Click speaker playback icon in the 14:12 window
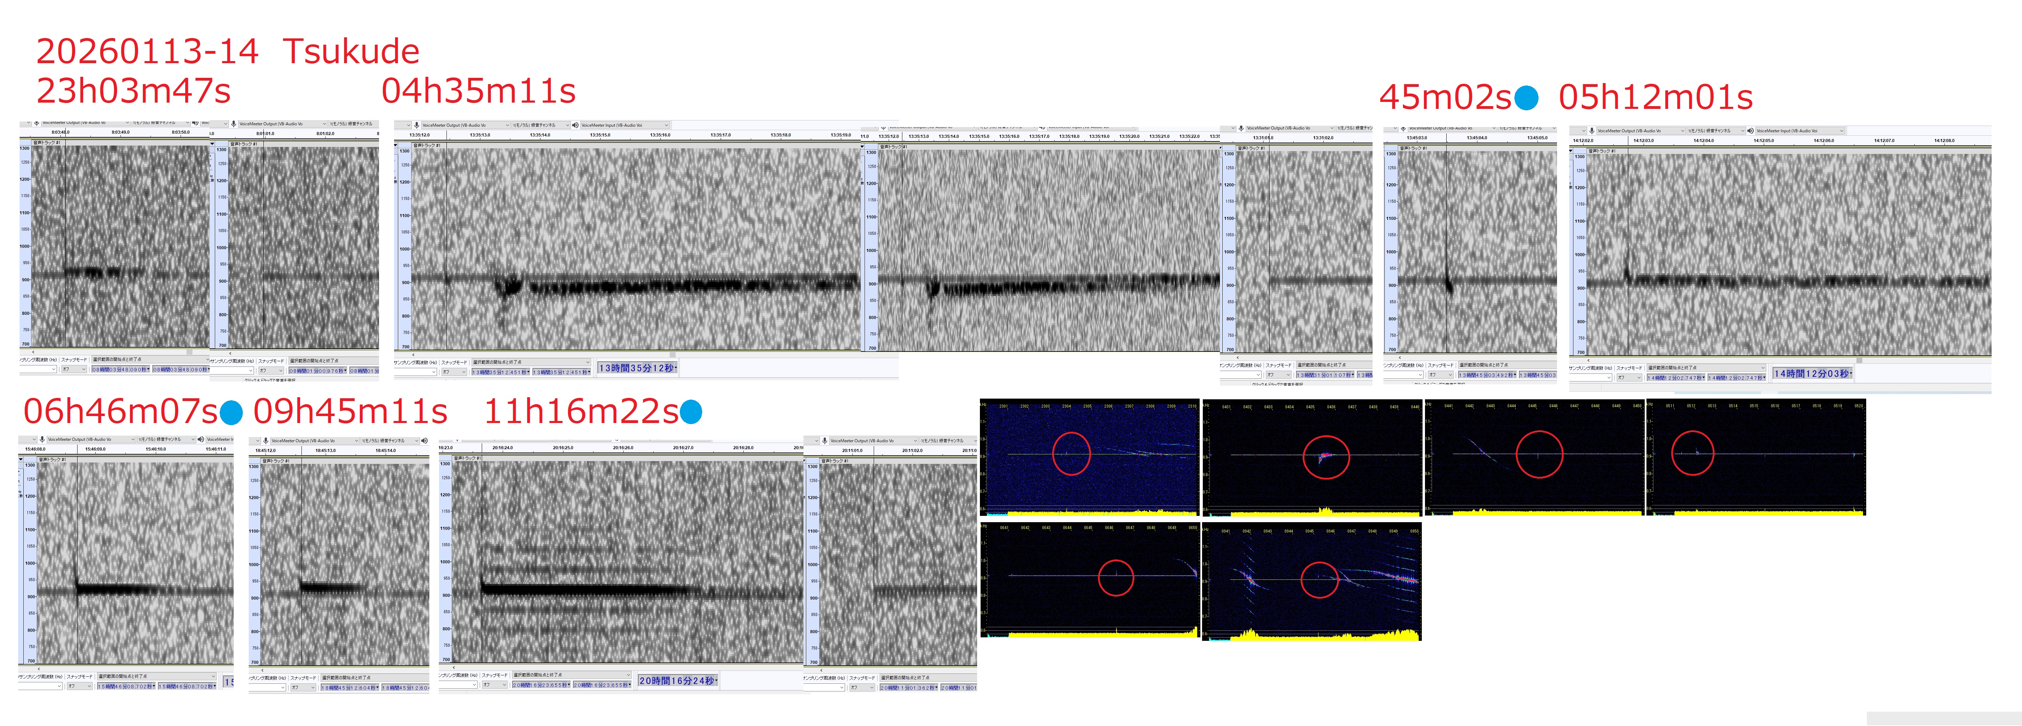The height and width of the screenshot is (726, 2022). (1751, 131)
